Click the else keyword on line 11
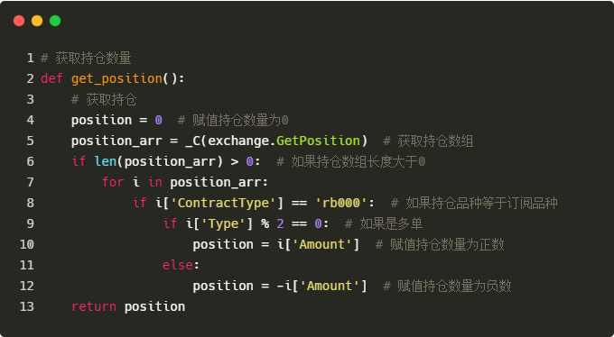The height and width of the screenshot is (337, 614). click(x=178, y=265)
